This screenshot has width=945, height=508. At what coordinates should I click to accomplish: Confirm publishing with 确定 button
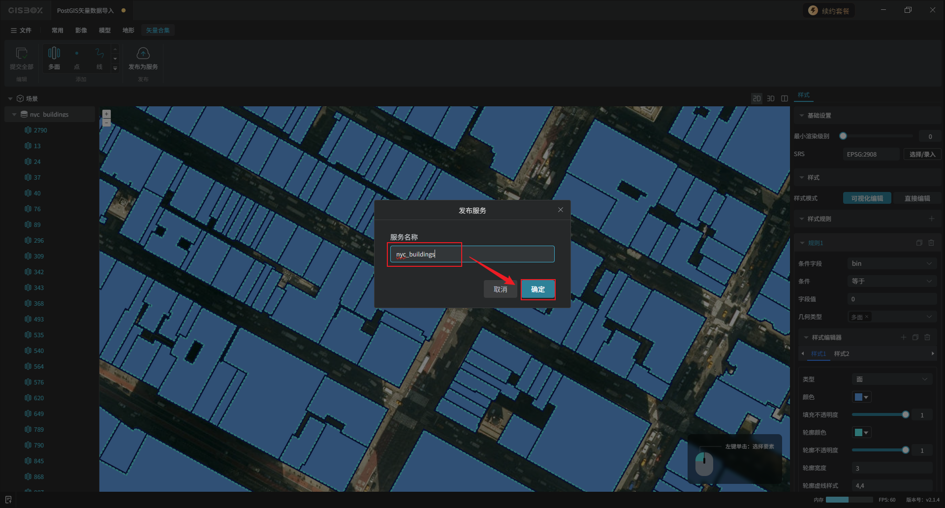click(x=537, y=289)
